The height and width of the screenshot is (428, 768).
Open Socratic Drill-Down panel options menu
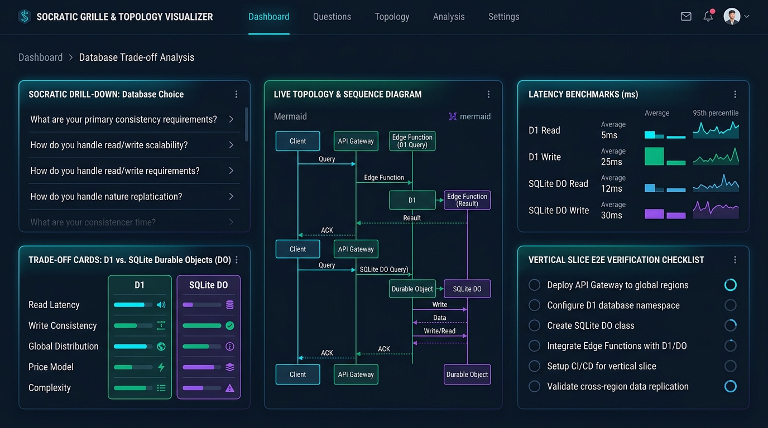(x=236, y=94)
